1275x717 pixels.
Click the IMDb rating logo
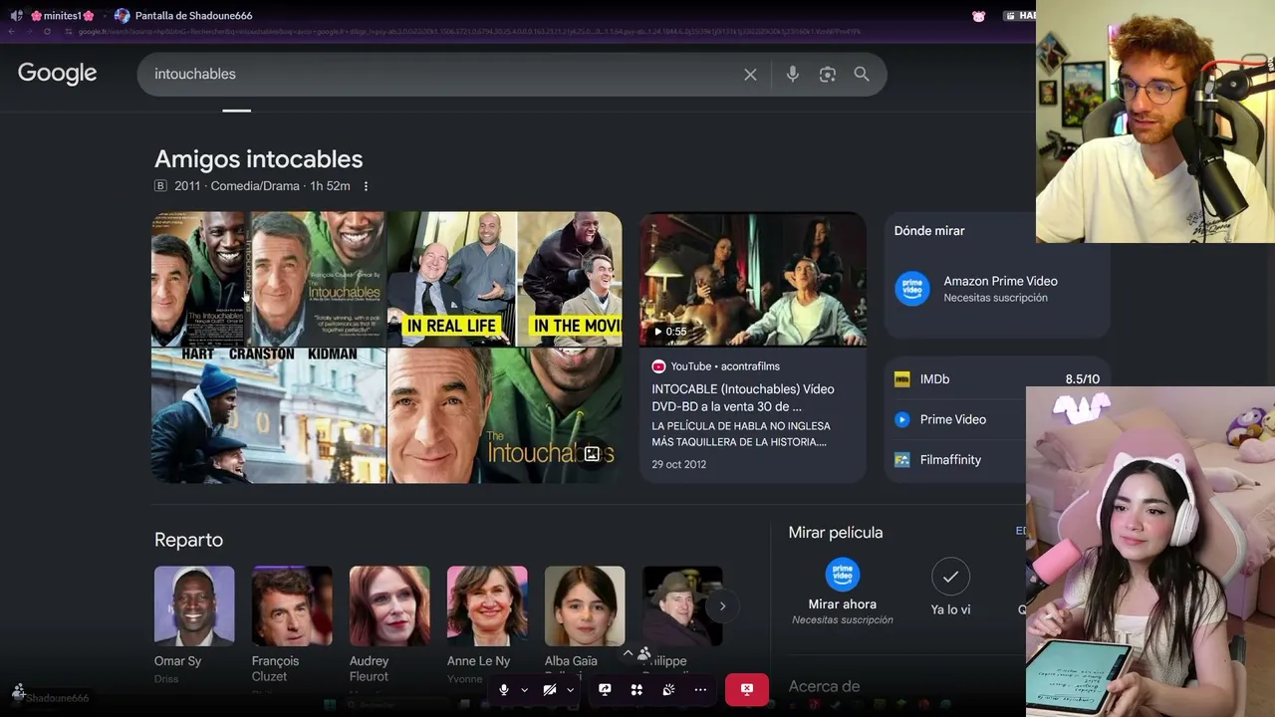(x=901, y=379)
